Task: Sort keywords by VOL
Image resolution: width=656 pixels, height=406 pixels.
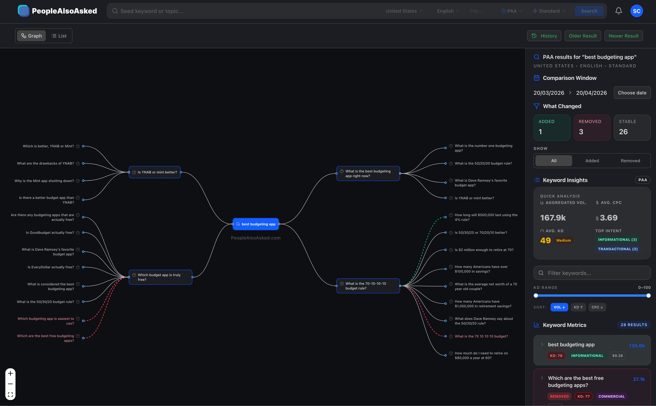Action: point(559,307)
